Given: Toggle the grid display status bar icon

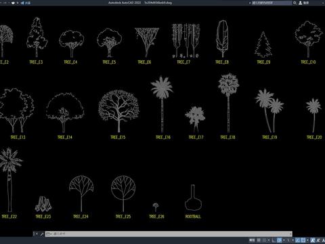Looking at the screenshot, I should (259, 240).
